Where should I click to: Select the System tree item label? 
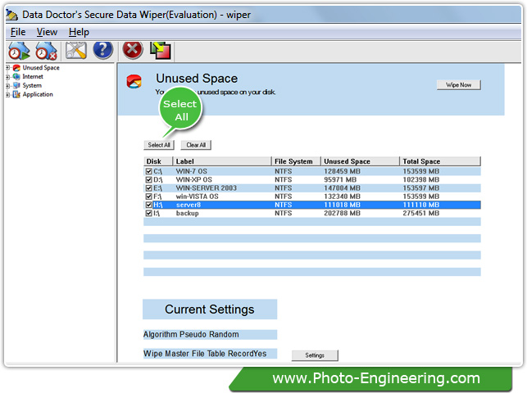pos(32,86)
